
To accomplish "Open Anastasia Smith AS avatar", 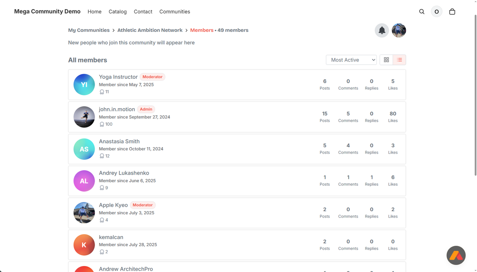I will coord(84,149).
